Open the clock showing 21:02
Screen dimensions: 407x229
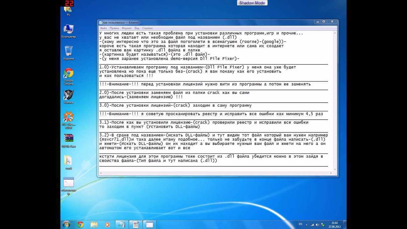point(335,225)
